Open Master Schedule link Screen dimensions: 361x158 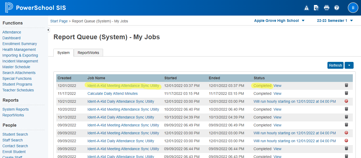pyautogui.click(x=16, y=67)
